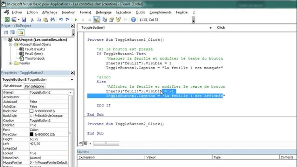Click the BackColor white color swatch
The image size is (297, 167).
(x=32, y=111)
